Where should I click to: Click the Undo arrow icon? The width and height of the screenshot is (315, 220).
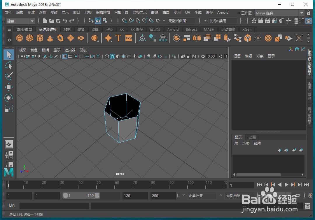65,21
